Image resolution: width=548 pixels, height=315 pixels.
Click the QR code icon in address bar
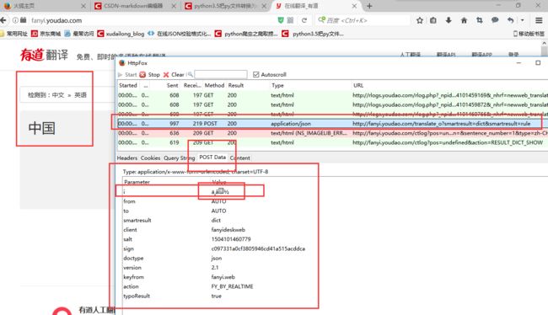[x=290, y=20]
